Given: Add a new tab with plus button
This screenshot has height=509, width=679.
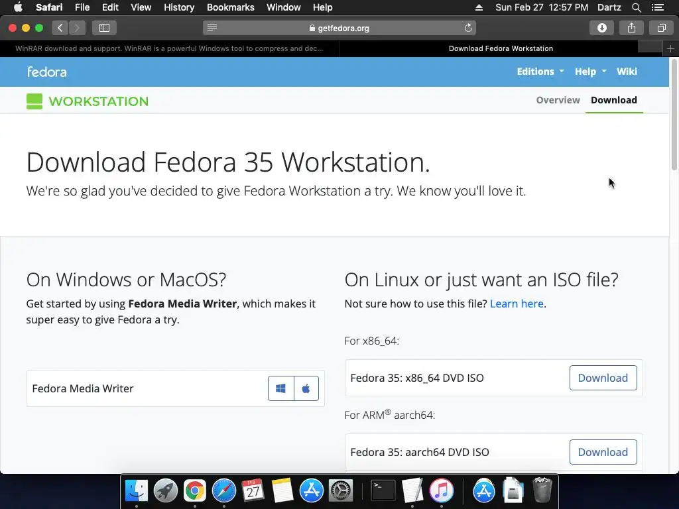Looking at the screenshot, I should pos(670,49).
